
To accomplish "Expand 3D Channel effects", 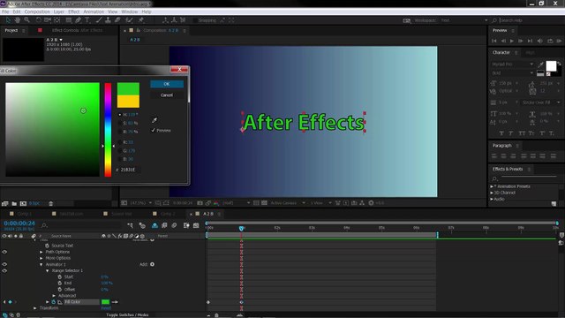I will click(x=492, y=193).
